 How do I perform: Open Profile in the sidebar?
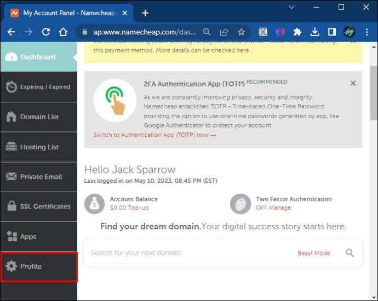click(x=38, y=267)
